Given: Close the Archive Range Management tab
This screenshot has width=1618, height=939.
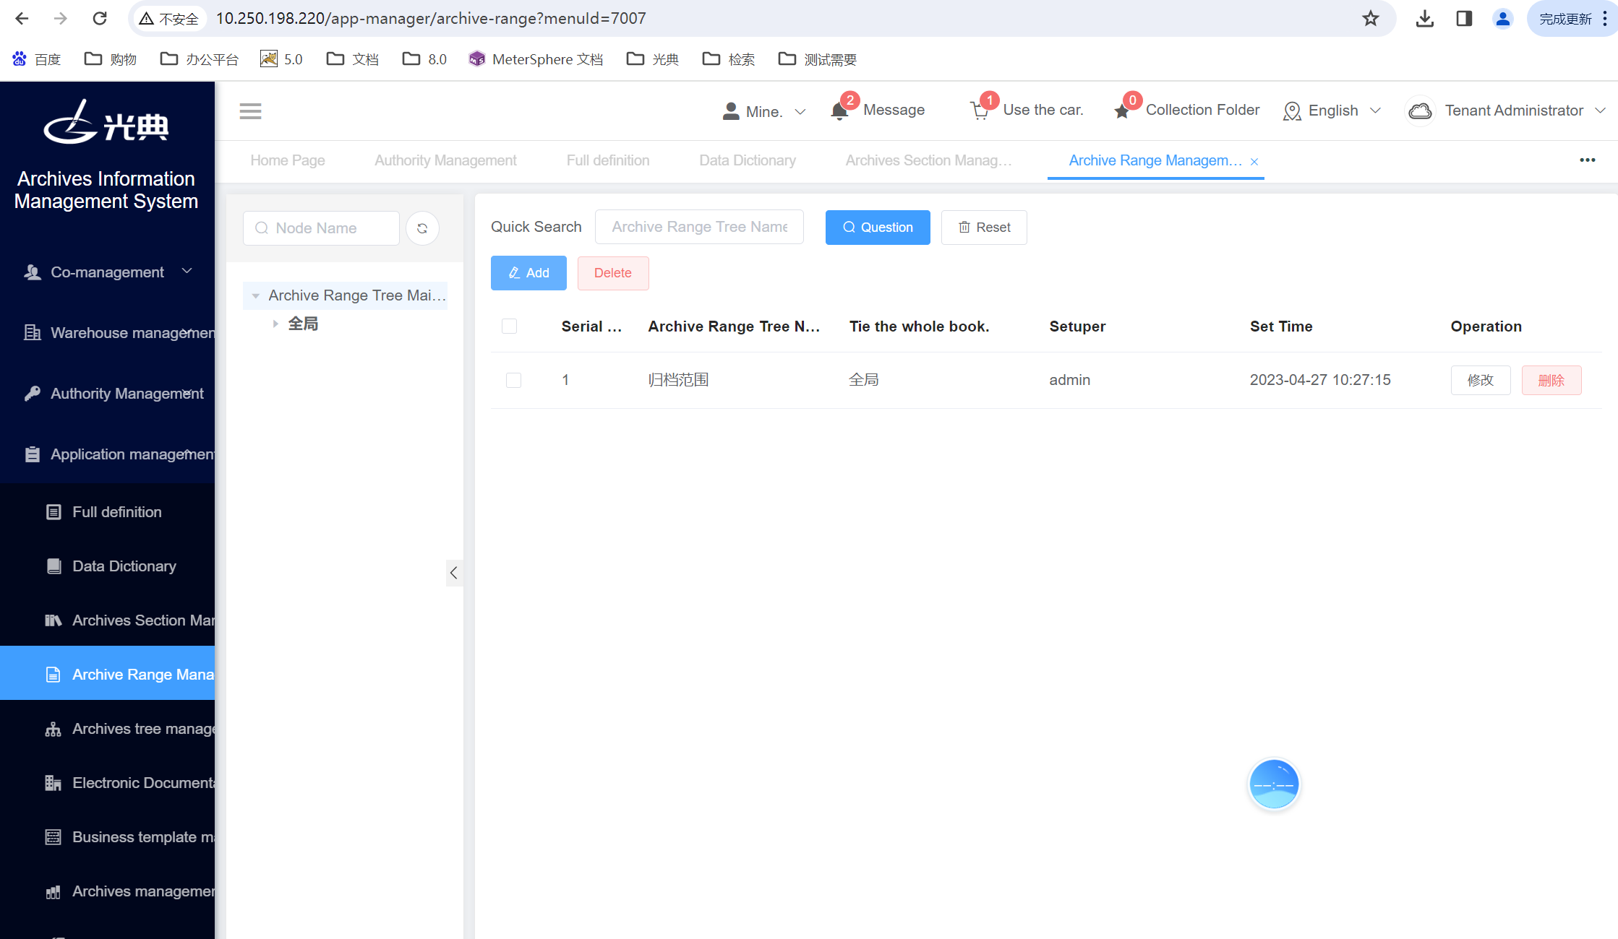Looking at the screenshot, I should coord(1254,162).
